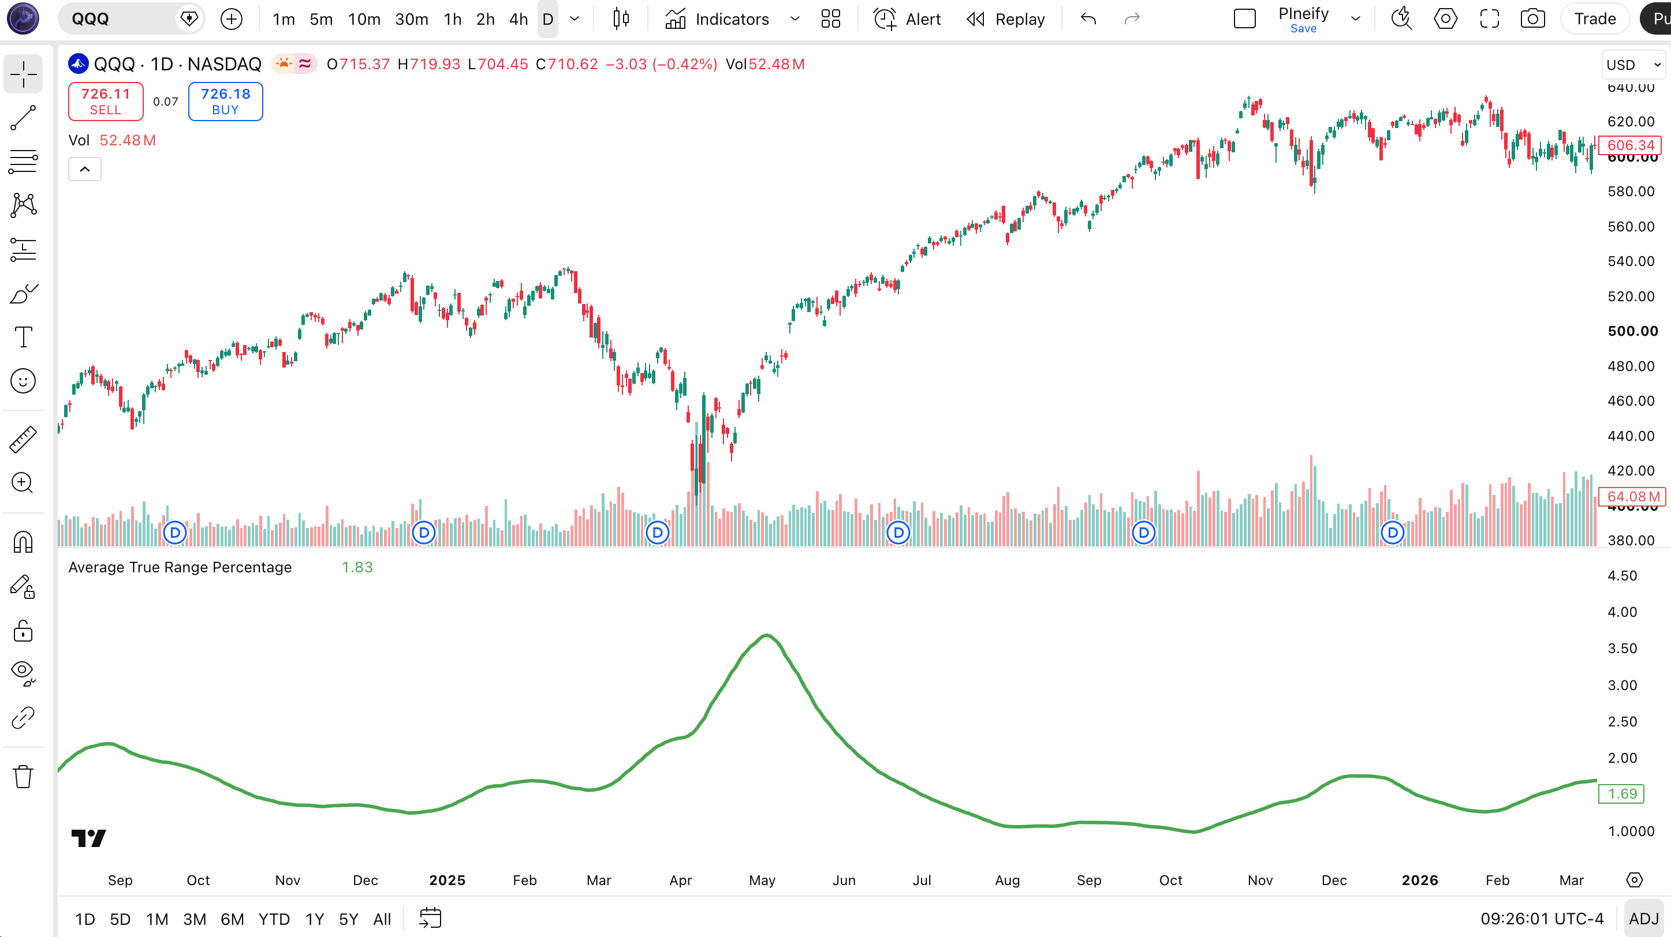The image size is (1671, 937).
Task: Redo the last chart action
Action: (x=1132, y=19)
